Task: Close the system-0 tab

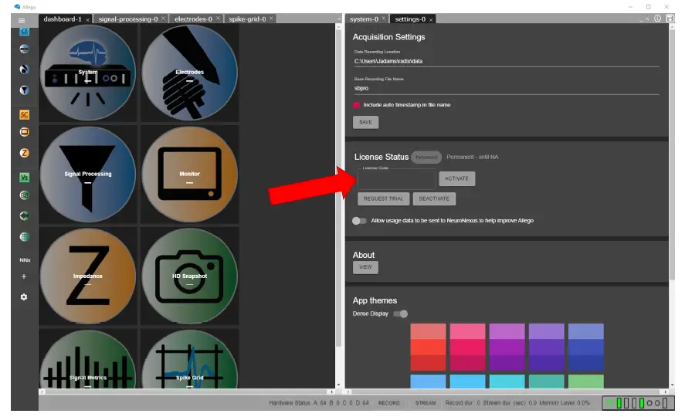Action: coord(384,19)
